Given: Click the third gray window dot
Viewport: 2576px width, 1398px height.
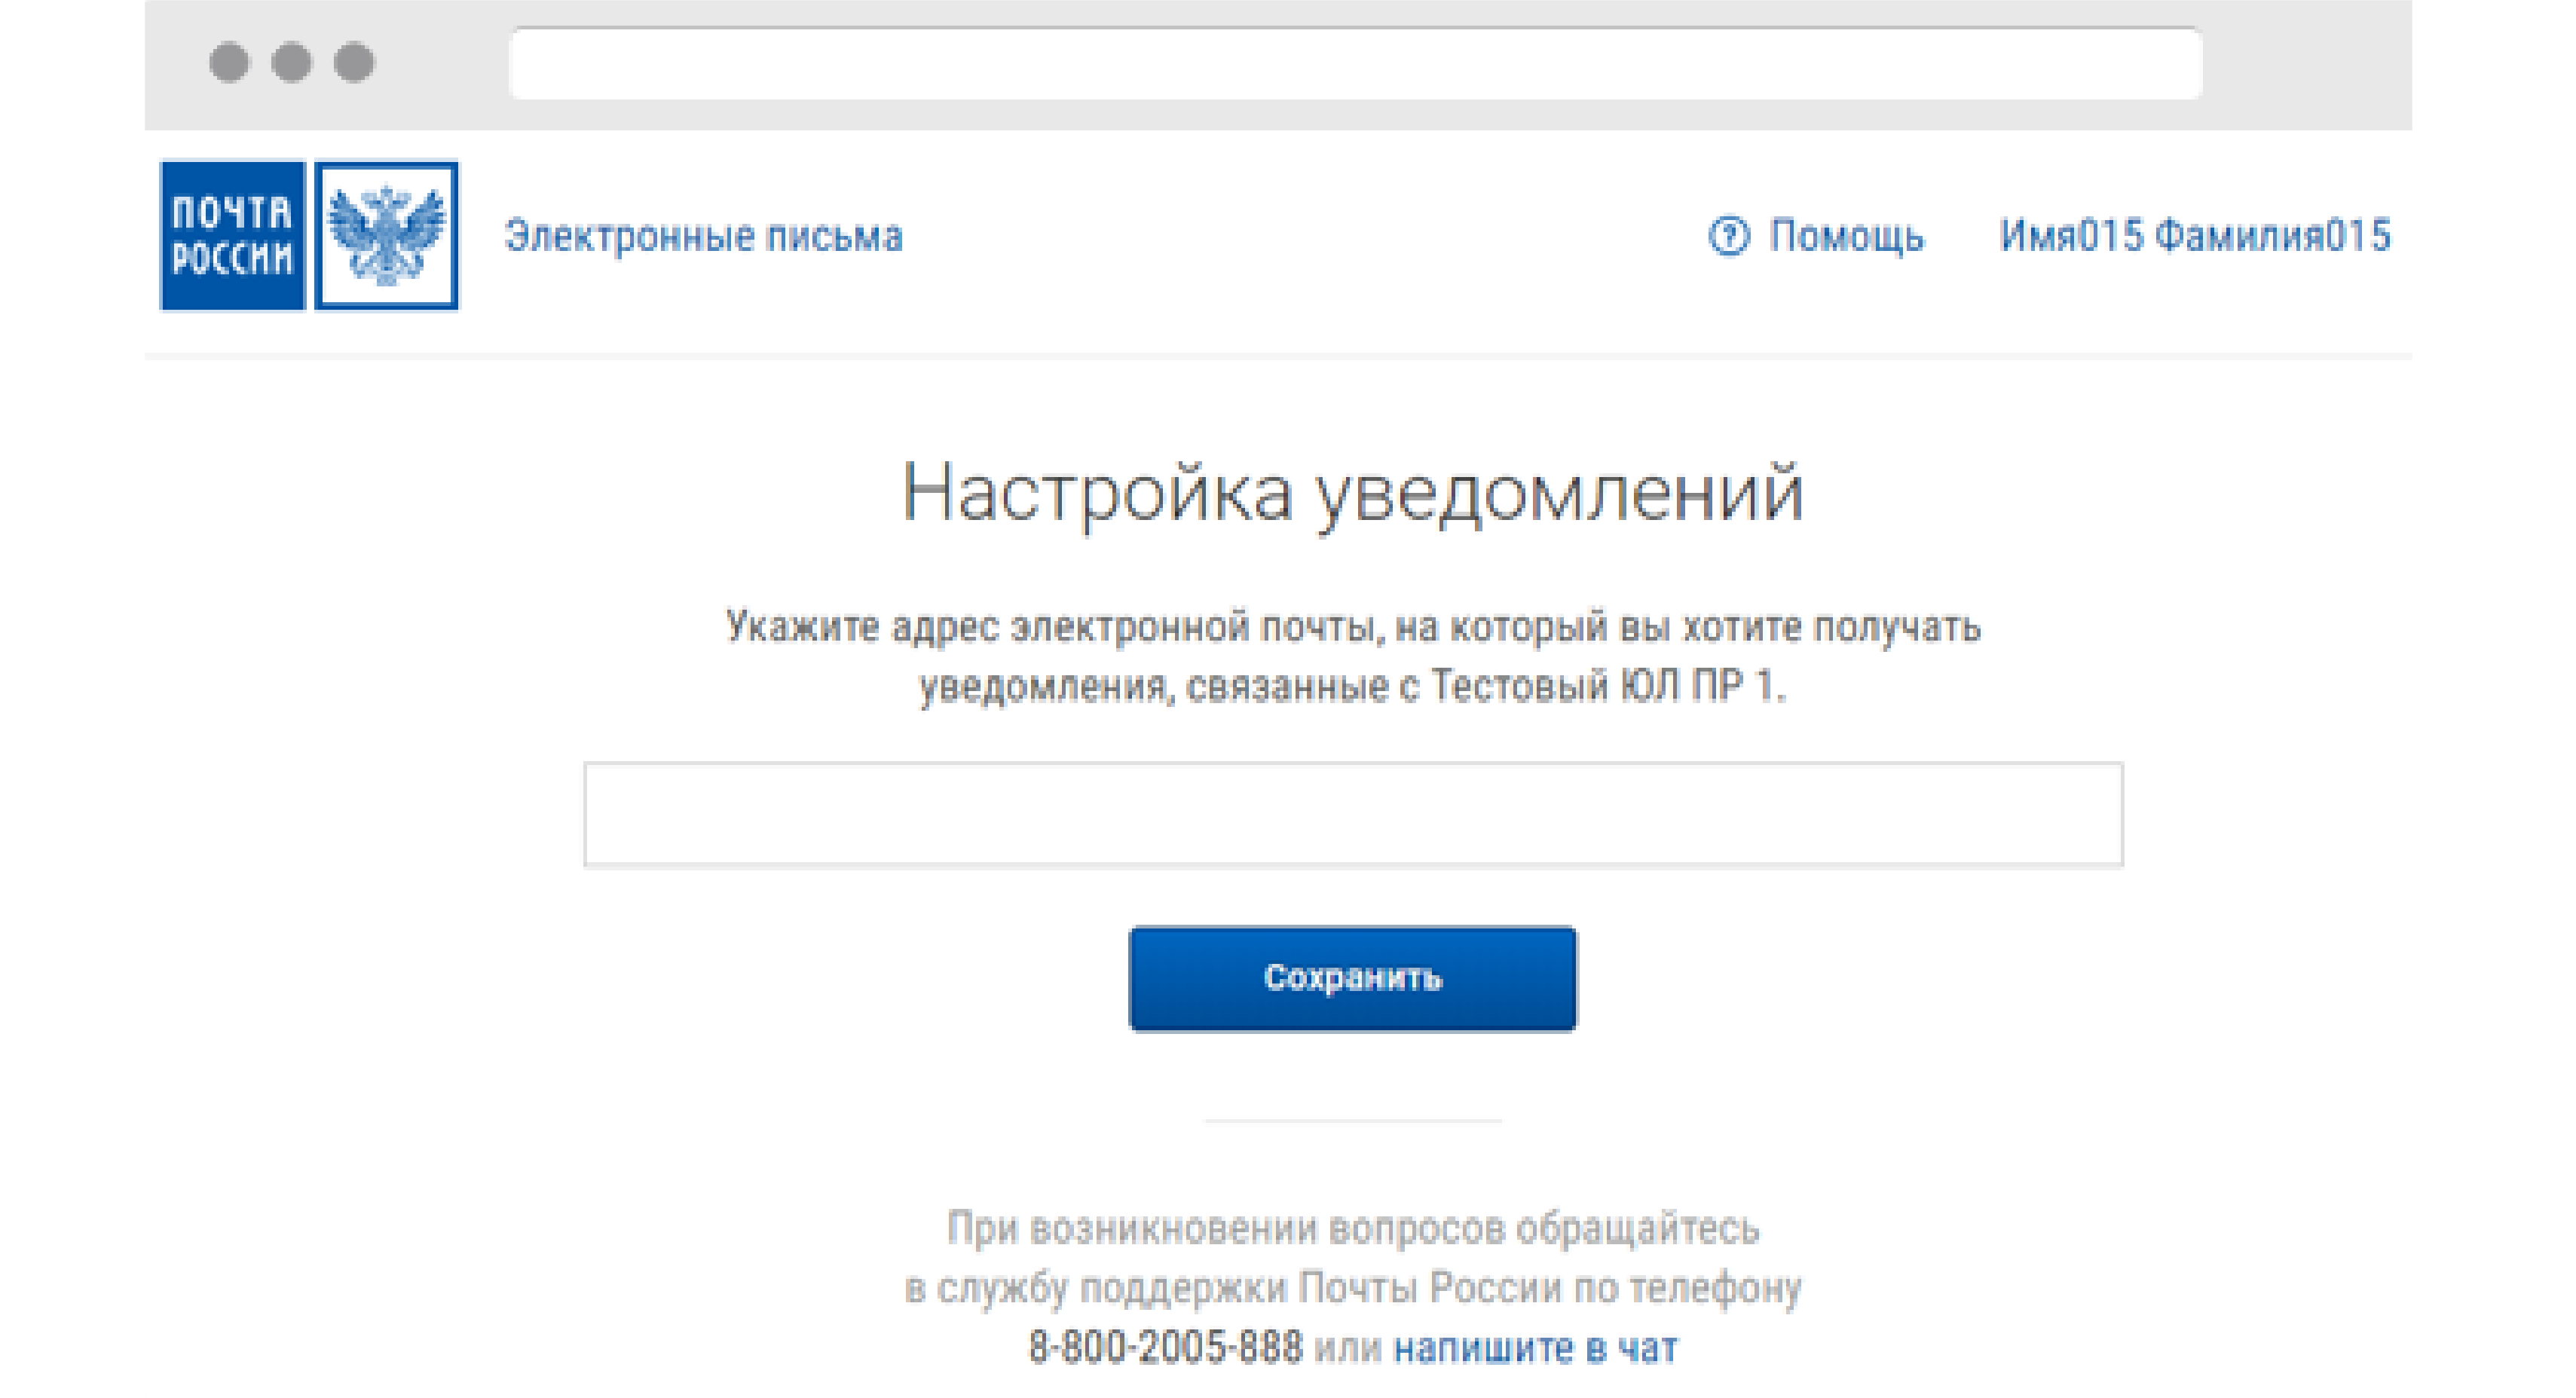Looking at the screenshot, I should click(x=354, y=62).
